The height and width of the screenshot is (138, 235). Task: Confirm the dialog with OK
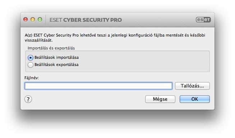click(x=195, y=99)
